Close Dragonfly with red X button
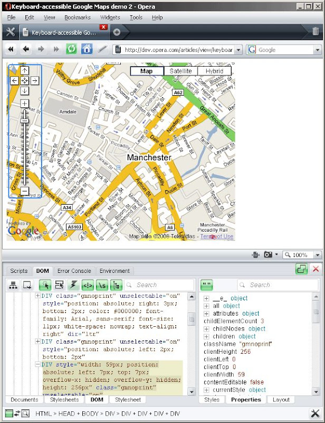 click(316, 269)
